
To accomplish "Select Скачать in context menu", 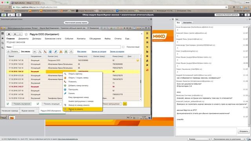I will click(83, 93).
